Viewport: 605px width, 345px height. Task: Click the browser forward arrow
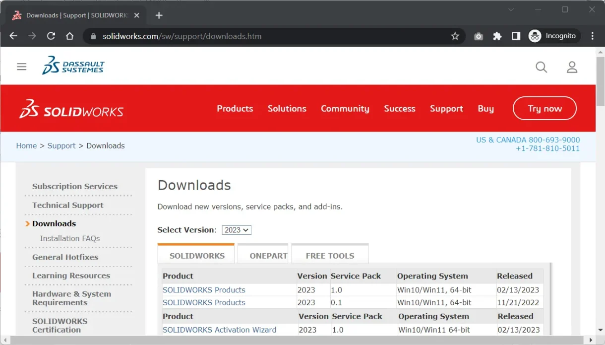(x=32, y=36)
